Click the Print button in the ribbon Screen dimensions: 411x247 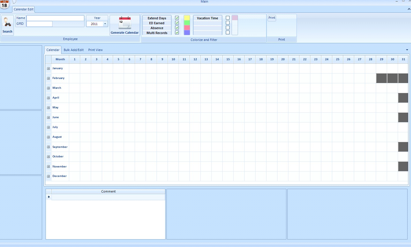coord(272,18)
